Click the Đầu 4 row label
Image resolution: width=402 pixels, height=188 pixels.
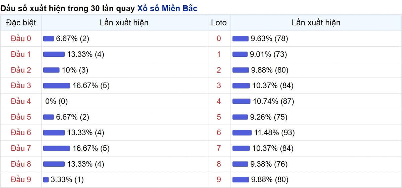(x=21, y=102)
